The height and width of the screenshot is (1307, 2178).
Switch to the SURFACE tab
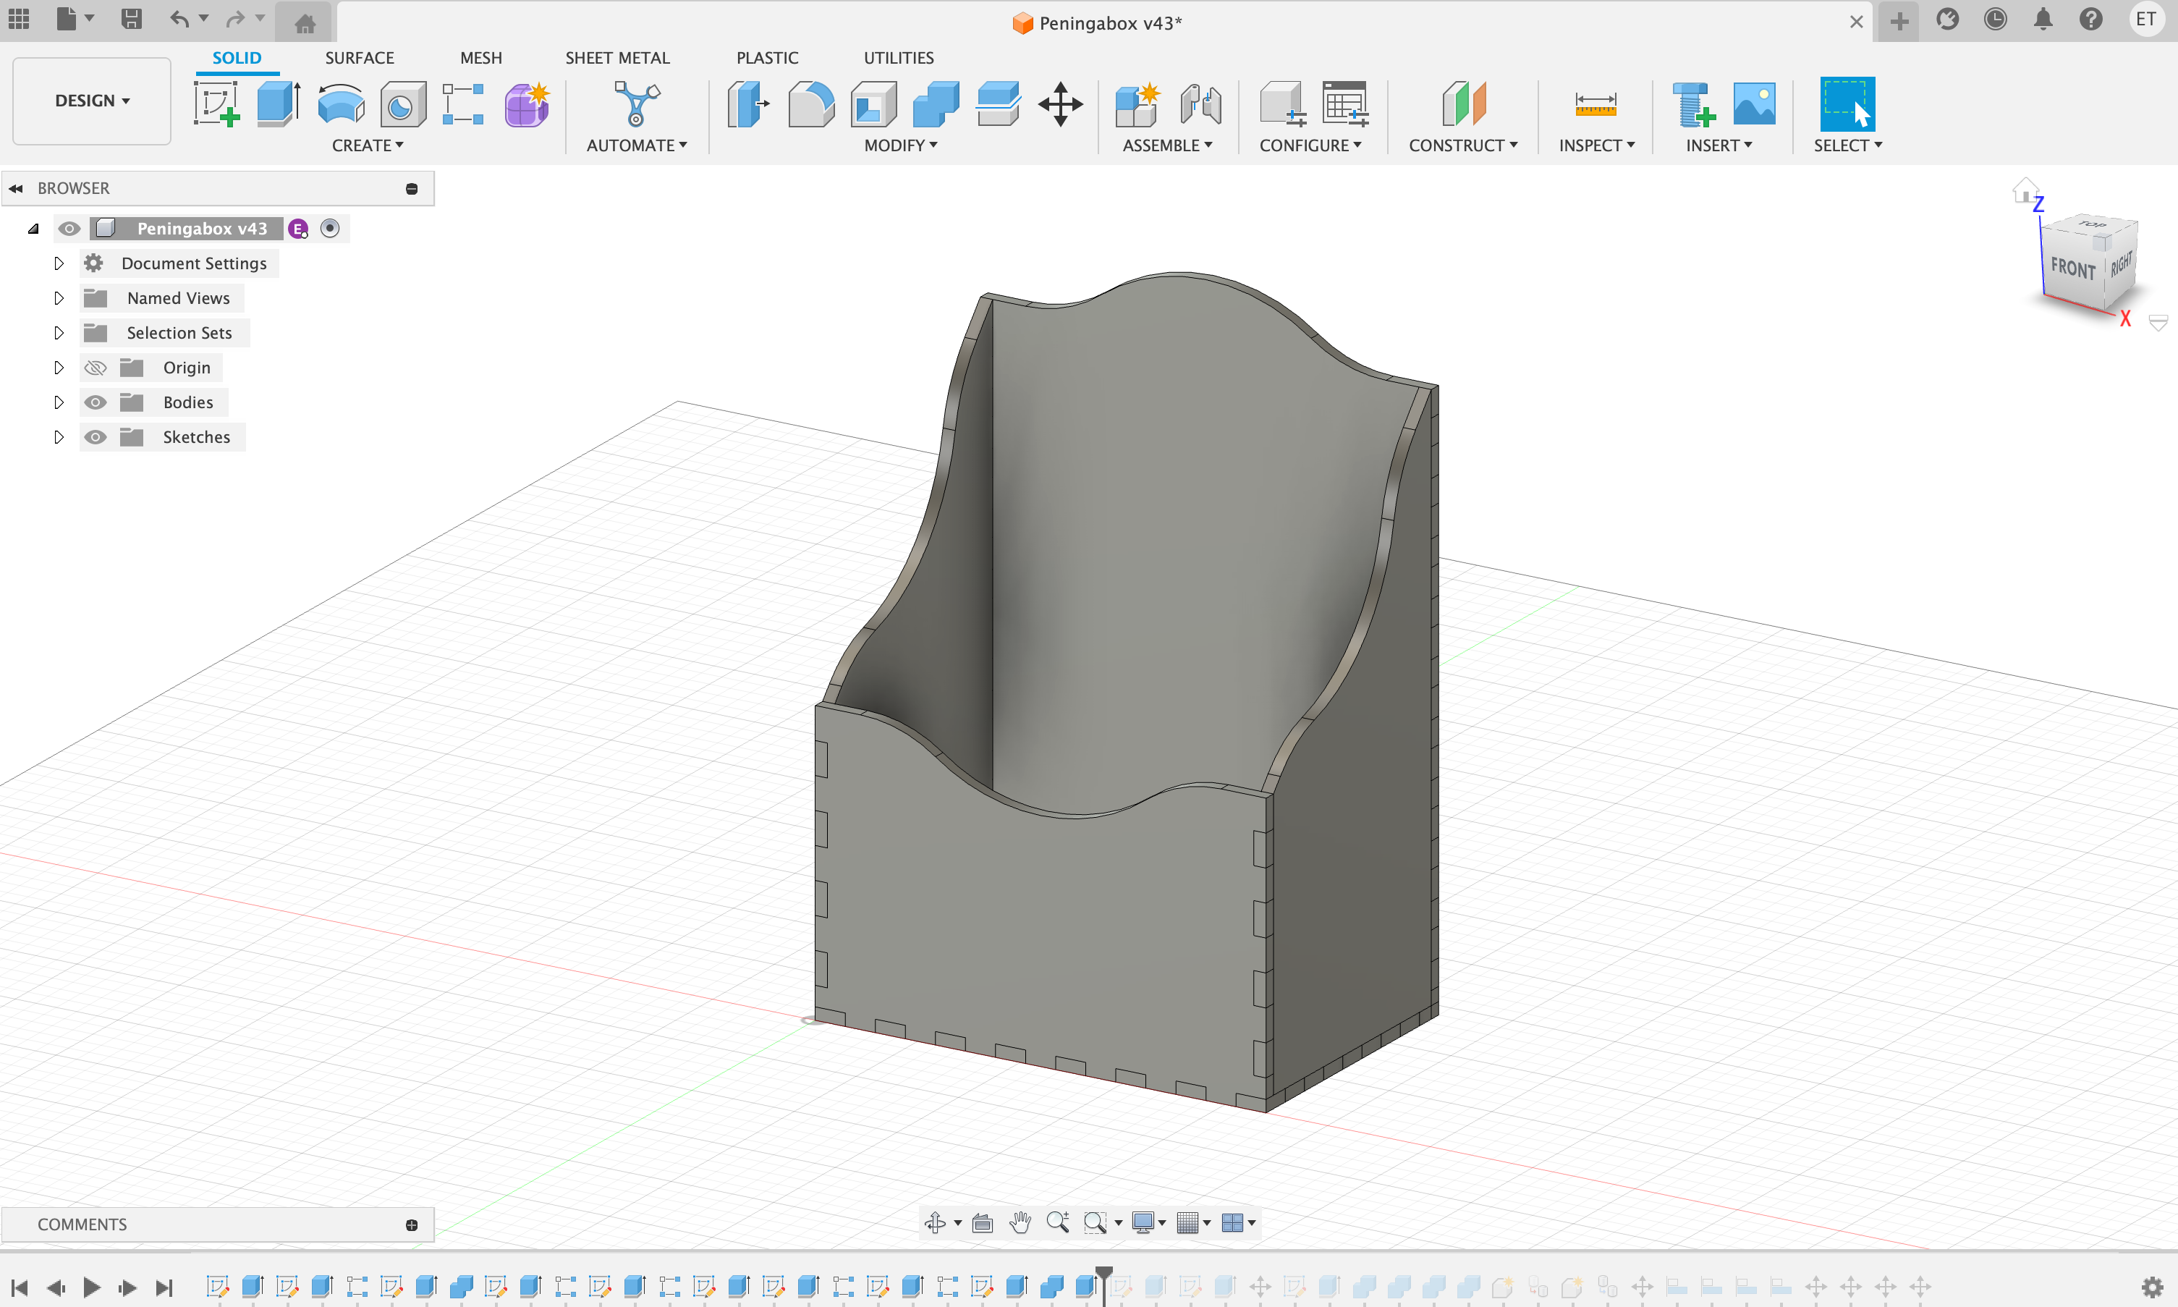[x=359, y=58]
